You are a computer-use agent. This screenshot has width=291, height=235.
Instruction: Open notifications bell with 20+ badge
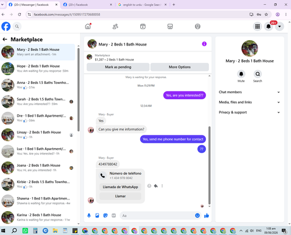(x=268, y=26)
